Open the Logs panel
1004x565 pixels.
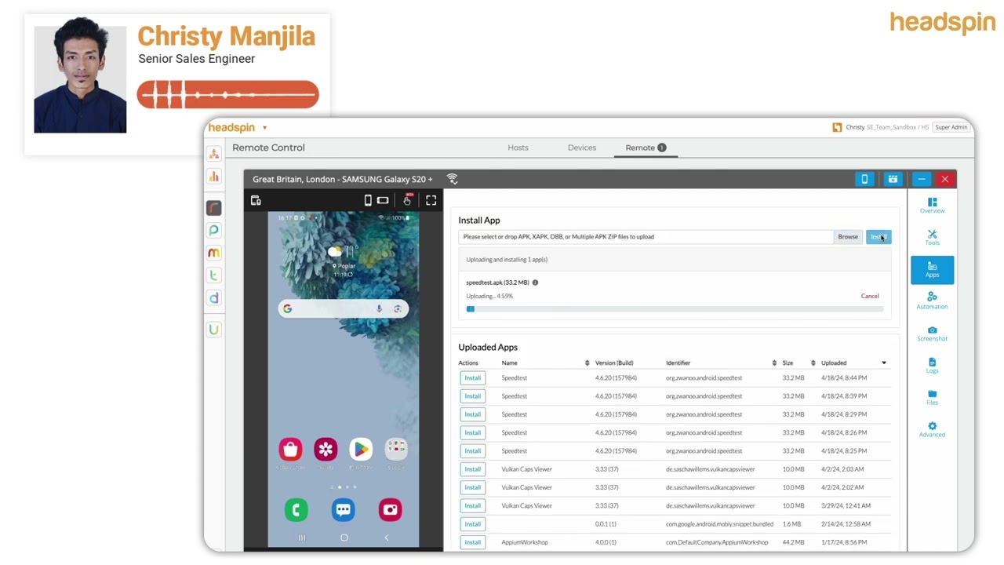coord(932,365)
